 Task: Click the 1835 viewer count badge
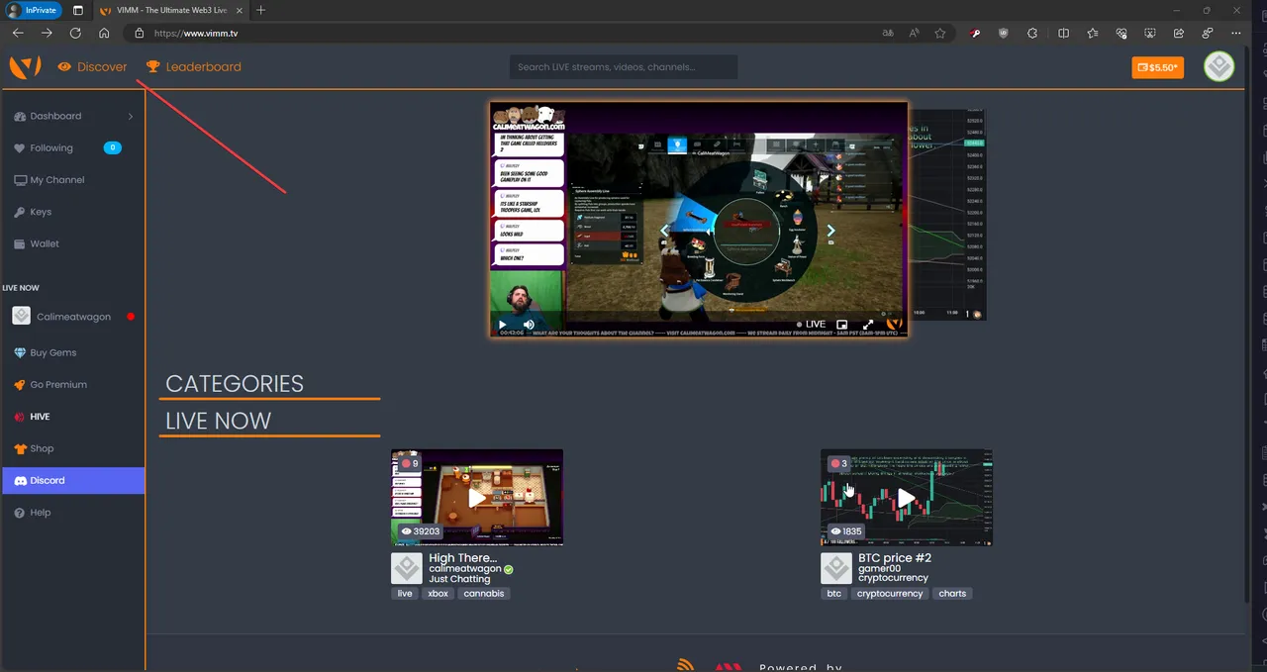coord(845,531)
